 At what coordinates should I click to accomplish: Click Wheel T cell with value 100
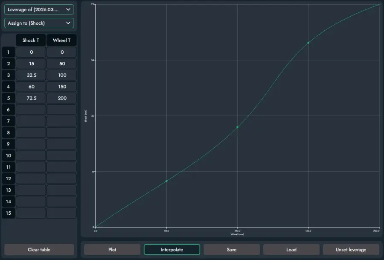(x=62, y=75)
